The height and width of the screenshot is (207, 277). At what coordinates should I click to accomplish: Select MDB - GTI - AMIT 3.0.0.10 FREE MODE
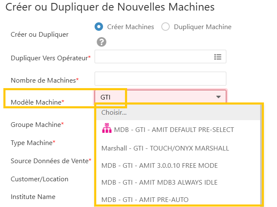178,166
